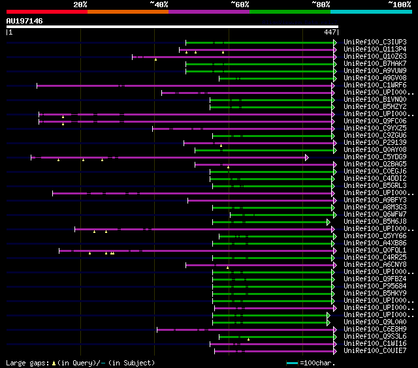Select hit label UniRef100_A9BFY3
The width and height of the screenshot is (418, 368).
pos(375,200)
